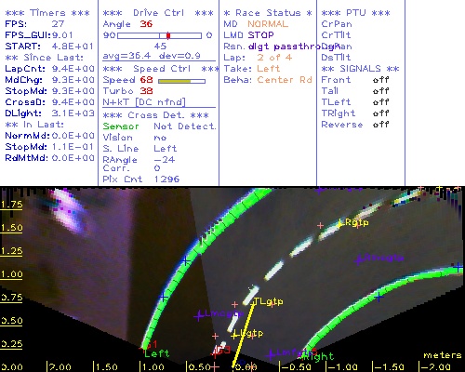
Task: Click the N+kT [DC nfnd] field
Action: click(x=144, y=102)
